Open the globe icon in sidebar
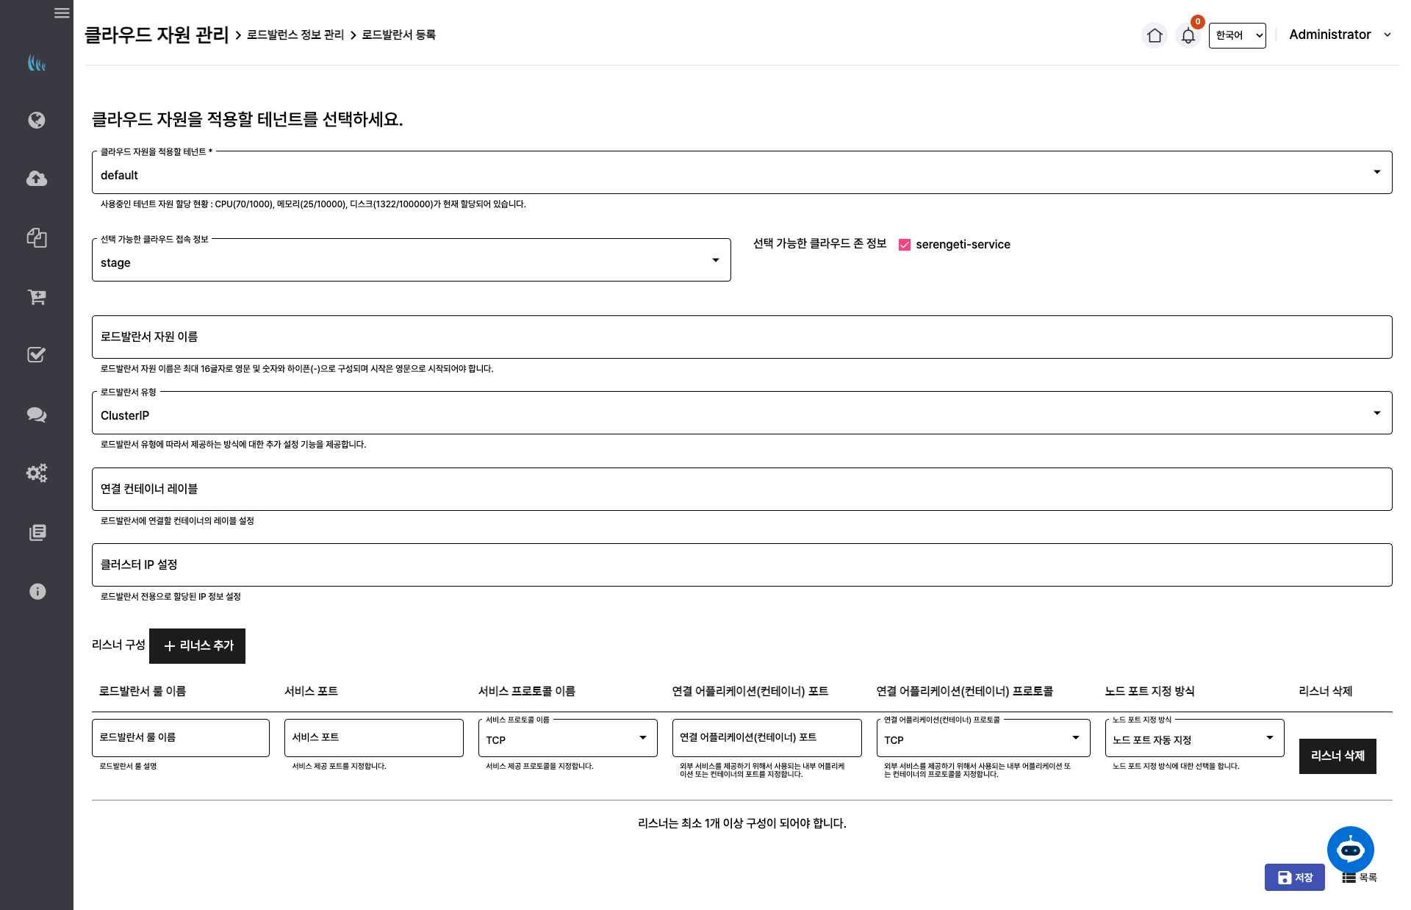The image size is (1411, 910). [37, 120]
